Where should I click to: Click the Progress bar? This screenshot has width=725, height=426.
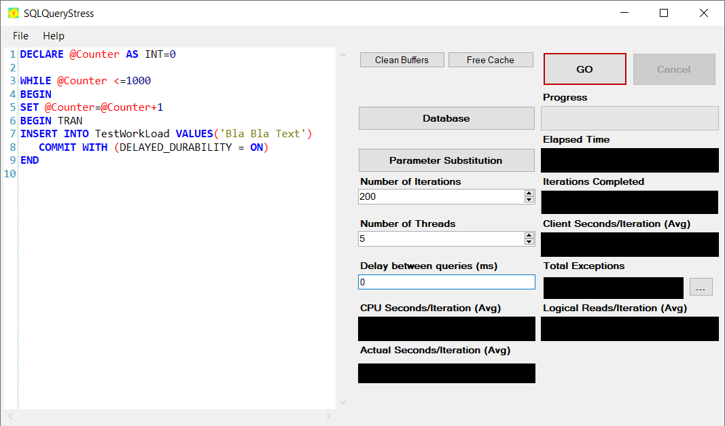(x=630, y=118)
